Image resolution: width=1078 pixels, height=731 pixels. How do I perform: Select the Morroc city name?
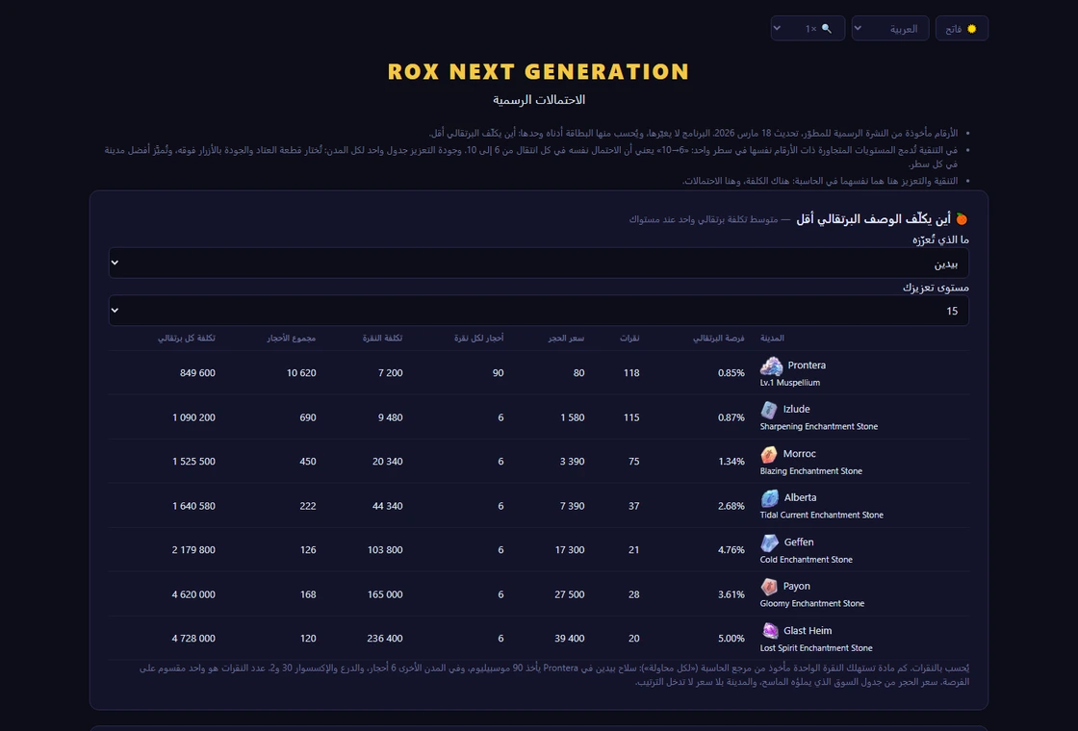799,453
